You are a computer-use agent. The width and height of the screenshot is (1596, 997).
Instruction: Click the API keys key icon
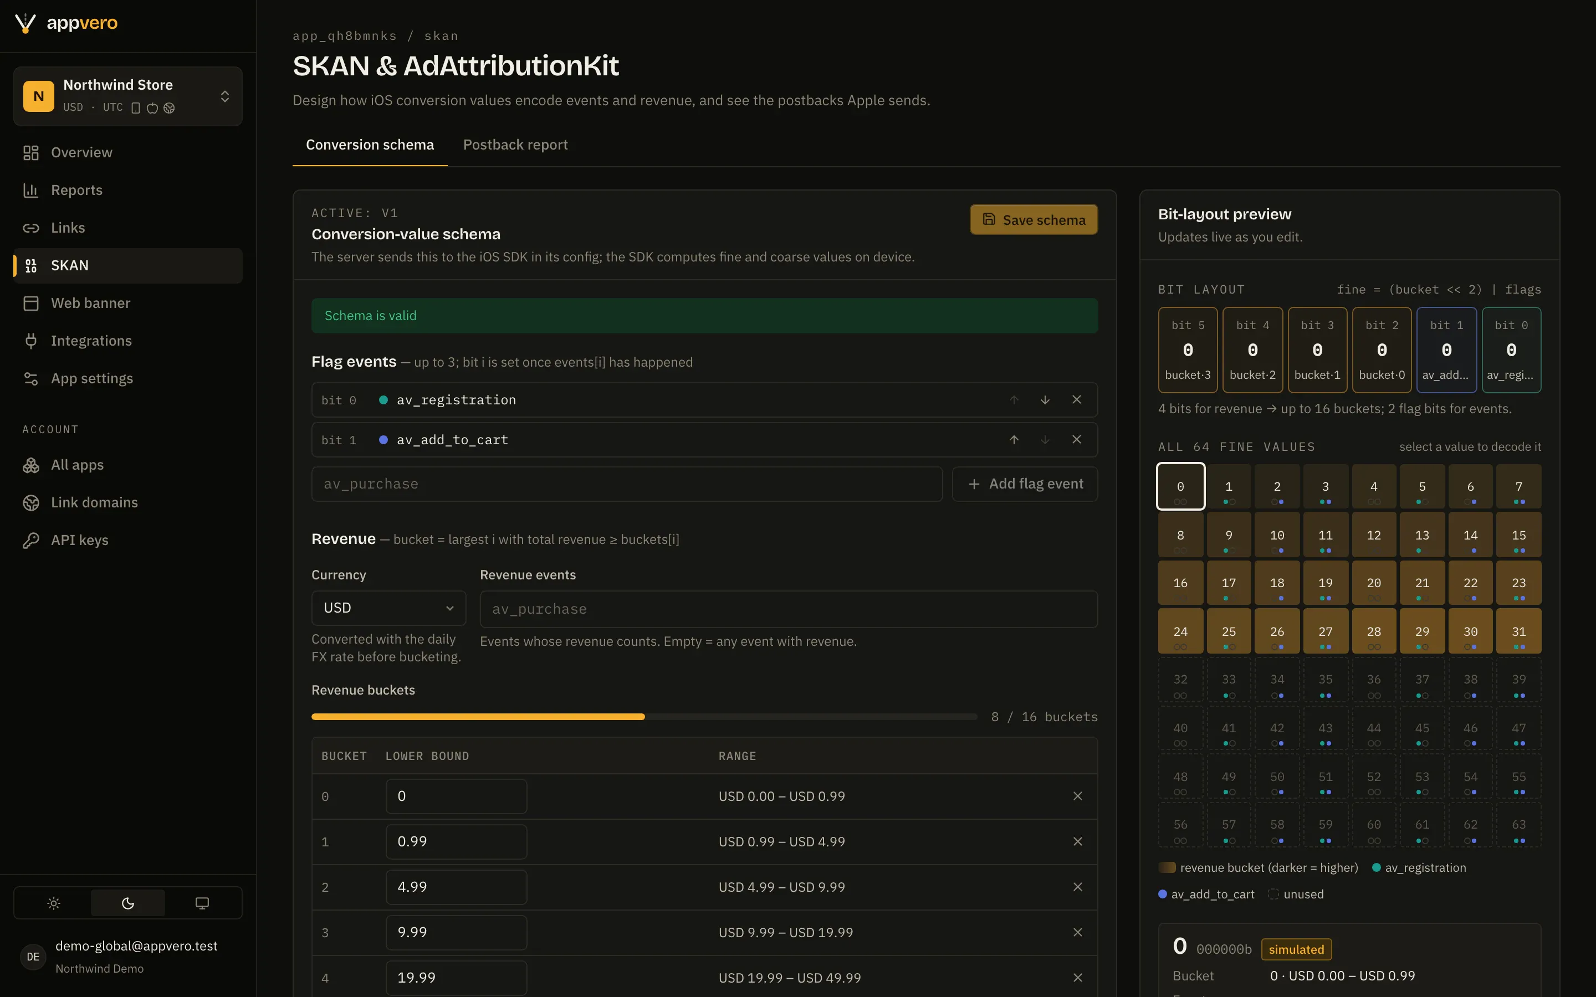coord(31,540)
